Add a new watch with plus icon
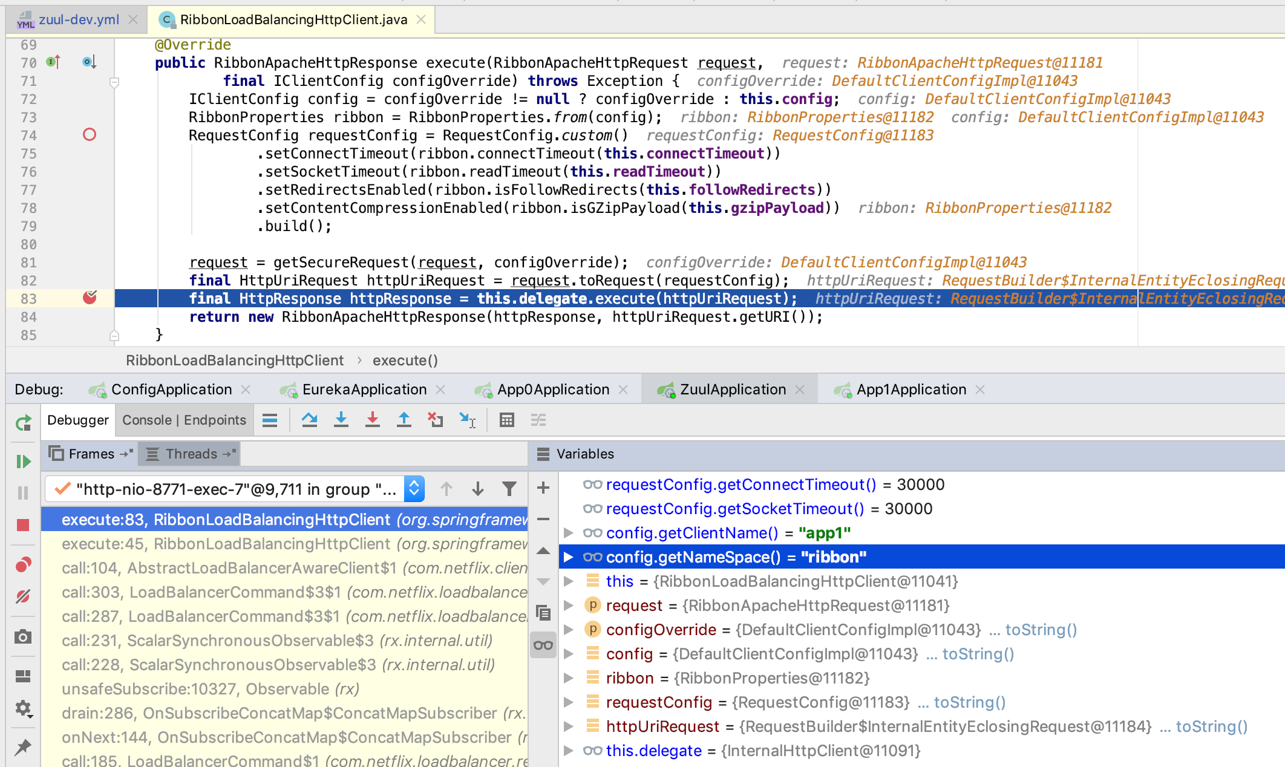The image size is (1285, 767). point(543,488)
